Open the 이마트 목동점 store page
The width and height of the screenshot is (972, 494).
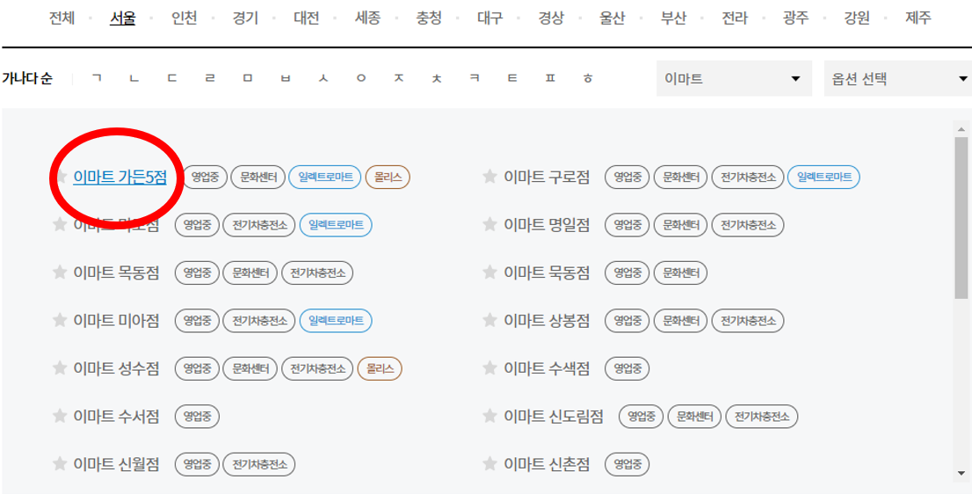(117, 272)
